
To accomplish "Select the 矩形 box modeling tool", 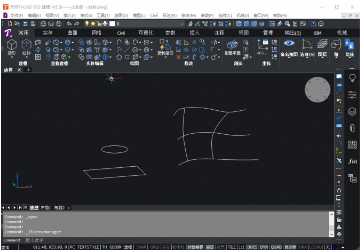I will click(x=12, y=47).
